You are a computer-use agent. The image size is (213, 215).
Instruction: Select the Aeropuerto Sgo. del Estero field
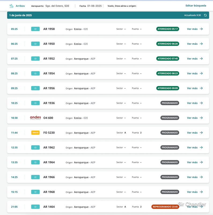[57, 6]
